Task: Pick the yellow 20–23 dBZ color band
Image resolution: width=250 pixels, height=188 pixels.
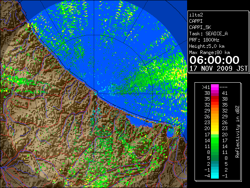Action: (x=215, y=128)
